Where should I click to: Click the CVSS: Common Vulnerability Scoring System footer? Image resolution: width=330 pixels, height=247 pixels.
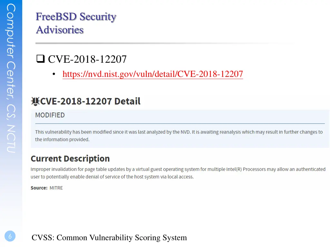pyautogui.click(x=109, y=238)
